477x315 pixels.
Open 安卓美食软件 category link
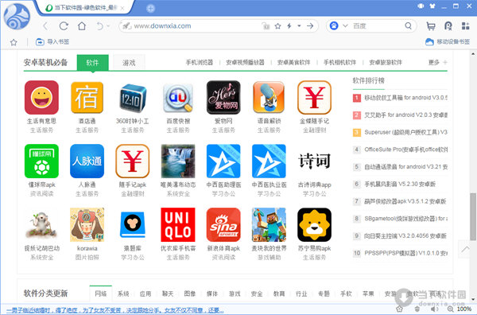click(x=293, y=62)
